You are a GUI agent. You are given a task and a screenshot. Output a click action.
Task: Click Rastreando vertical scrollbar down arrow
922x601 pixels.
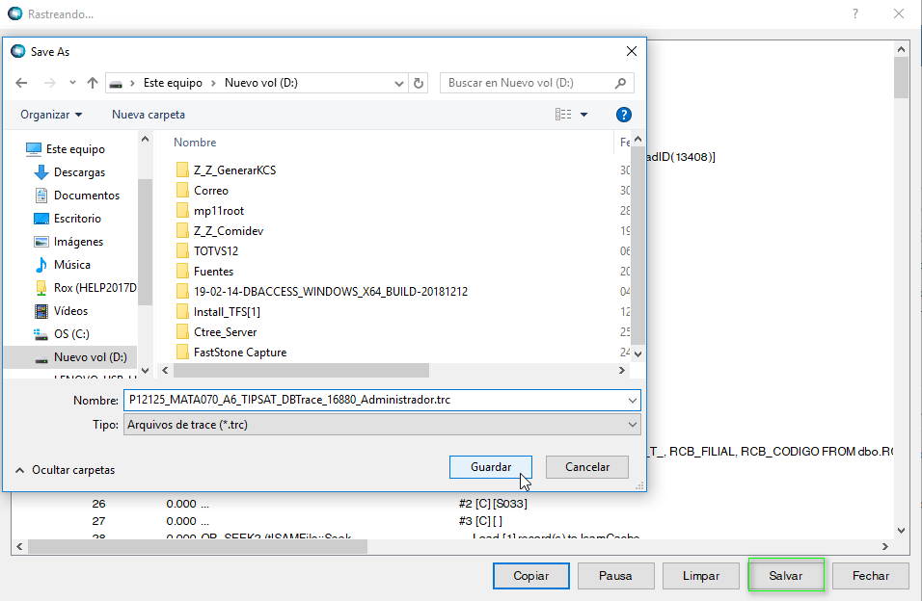tap(902, 530)
